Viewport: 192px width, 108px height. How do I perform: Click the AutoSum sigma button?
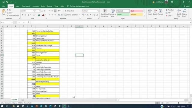point(170,10)
